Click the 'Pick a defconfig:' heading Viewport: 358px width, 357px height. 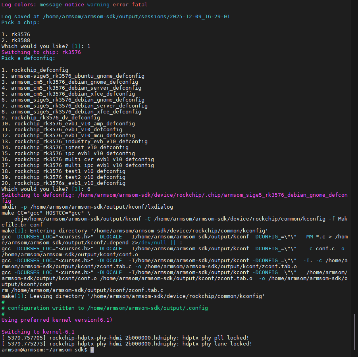(x=29, y=58)
